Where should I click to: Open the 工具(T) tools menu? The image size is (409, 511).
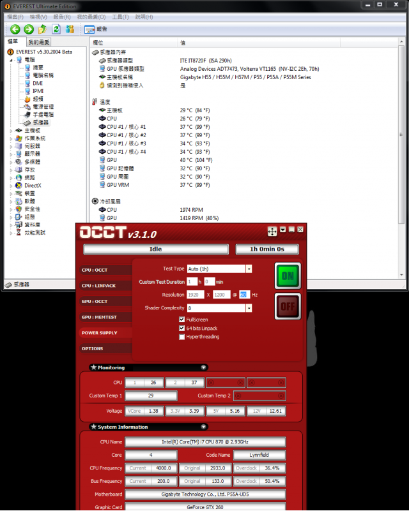click(120, 17)
